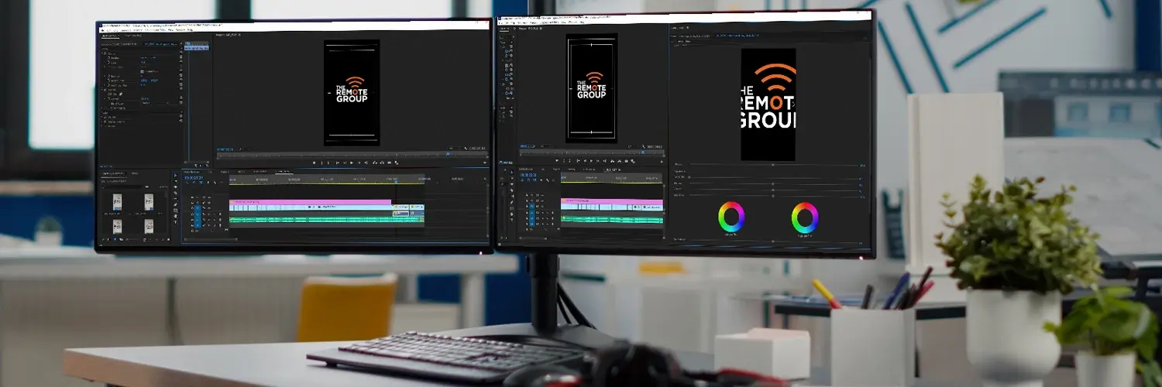The image size is (1162, 387).
Task: Play the sequence in right Program Monitor
Action: tap(591, 160)
